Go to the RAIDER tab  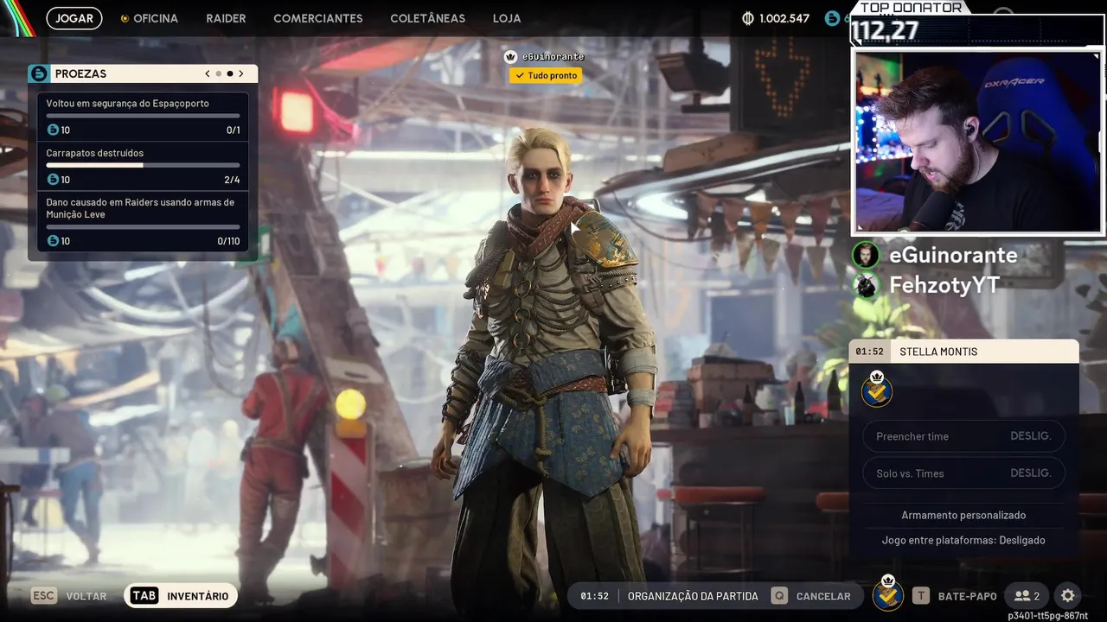point(226,18)
